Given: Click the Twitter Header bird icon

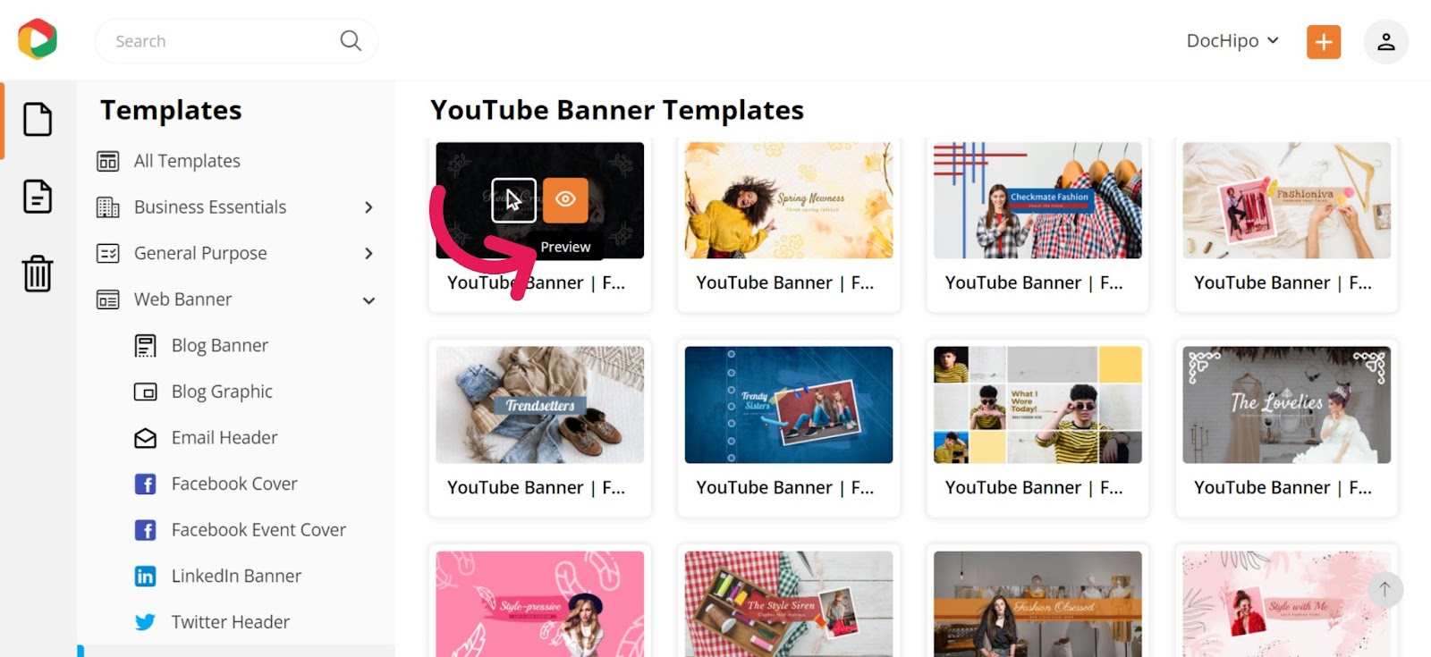Looking at the screenshot, I should click(x=145, y=622).
